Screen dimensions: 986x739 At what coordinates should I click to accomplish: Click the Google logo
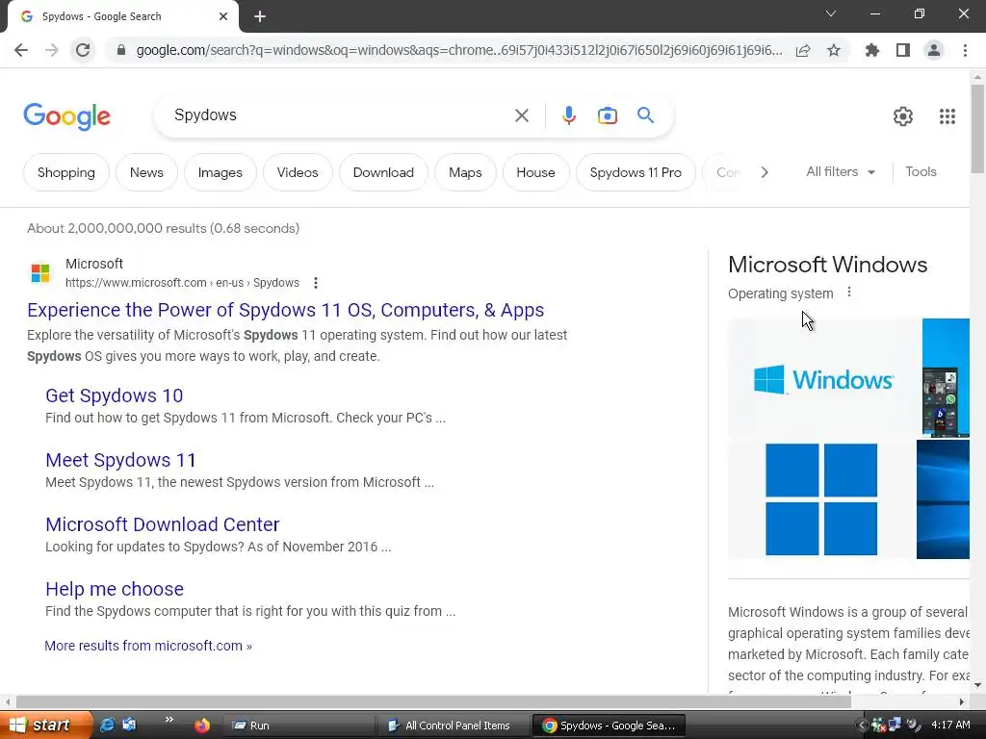tap(66, 116)
